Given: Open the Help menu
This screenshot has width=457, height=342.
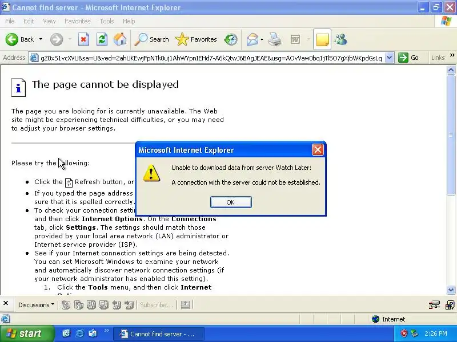Looking at the screenshot, I should (x=129, y=21).
